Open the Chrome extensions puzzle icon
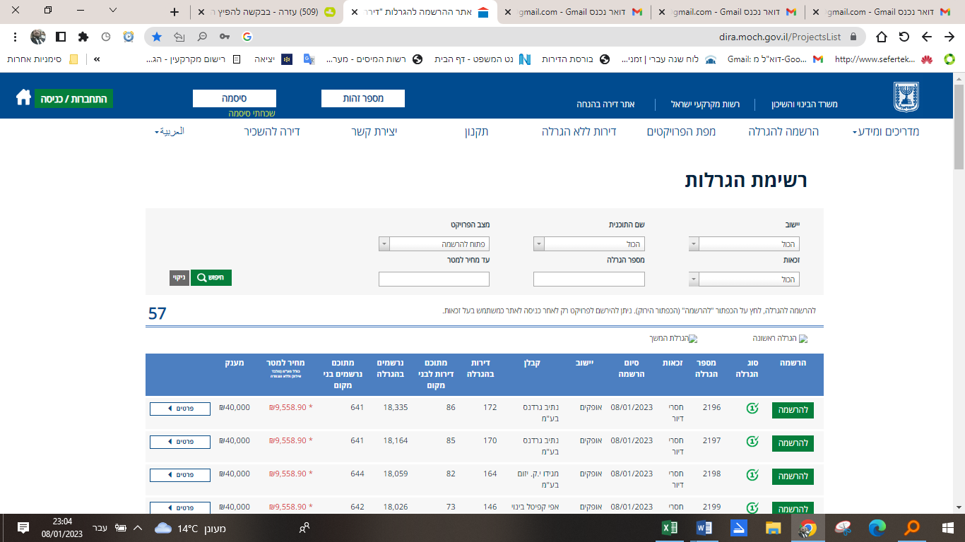Image resolution: width=965 pixels, height=542 pixels. coord(83,37)
